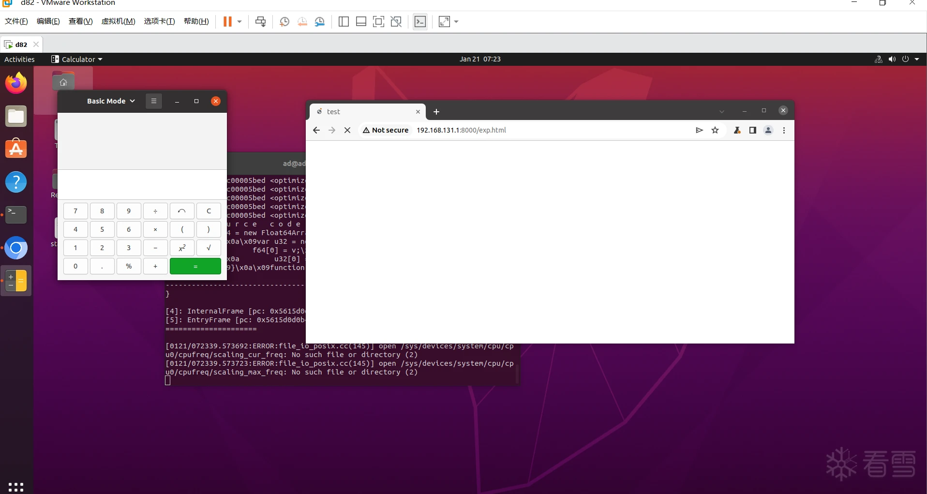Open VMware snapshot manager
The image size is (927, 494).
[x=320, y=21]
